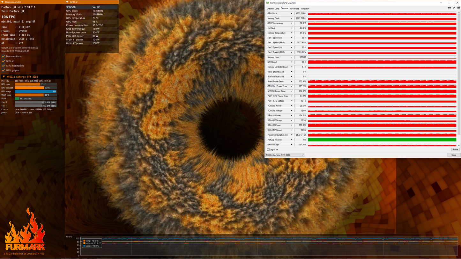Image resolution: width=461 pixels, height=259 pixels.
Task: Switch to the Advanced tab
Action: [x=294, y=9]
